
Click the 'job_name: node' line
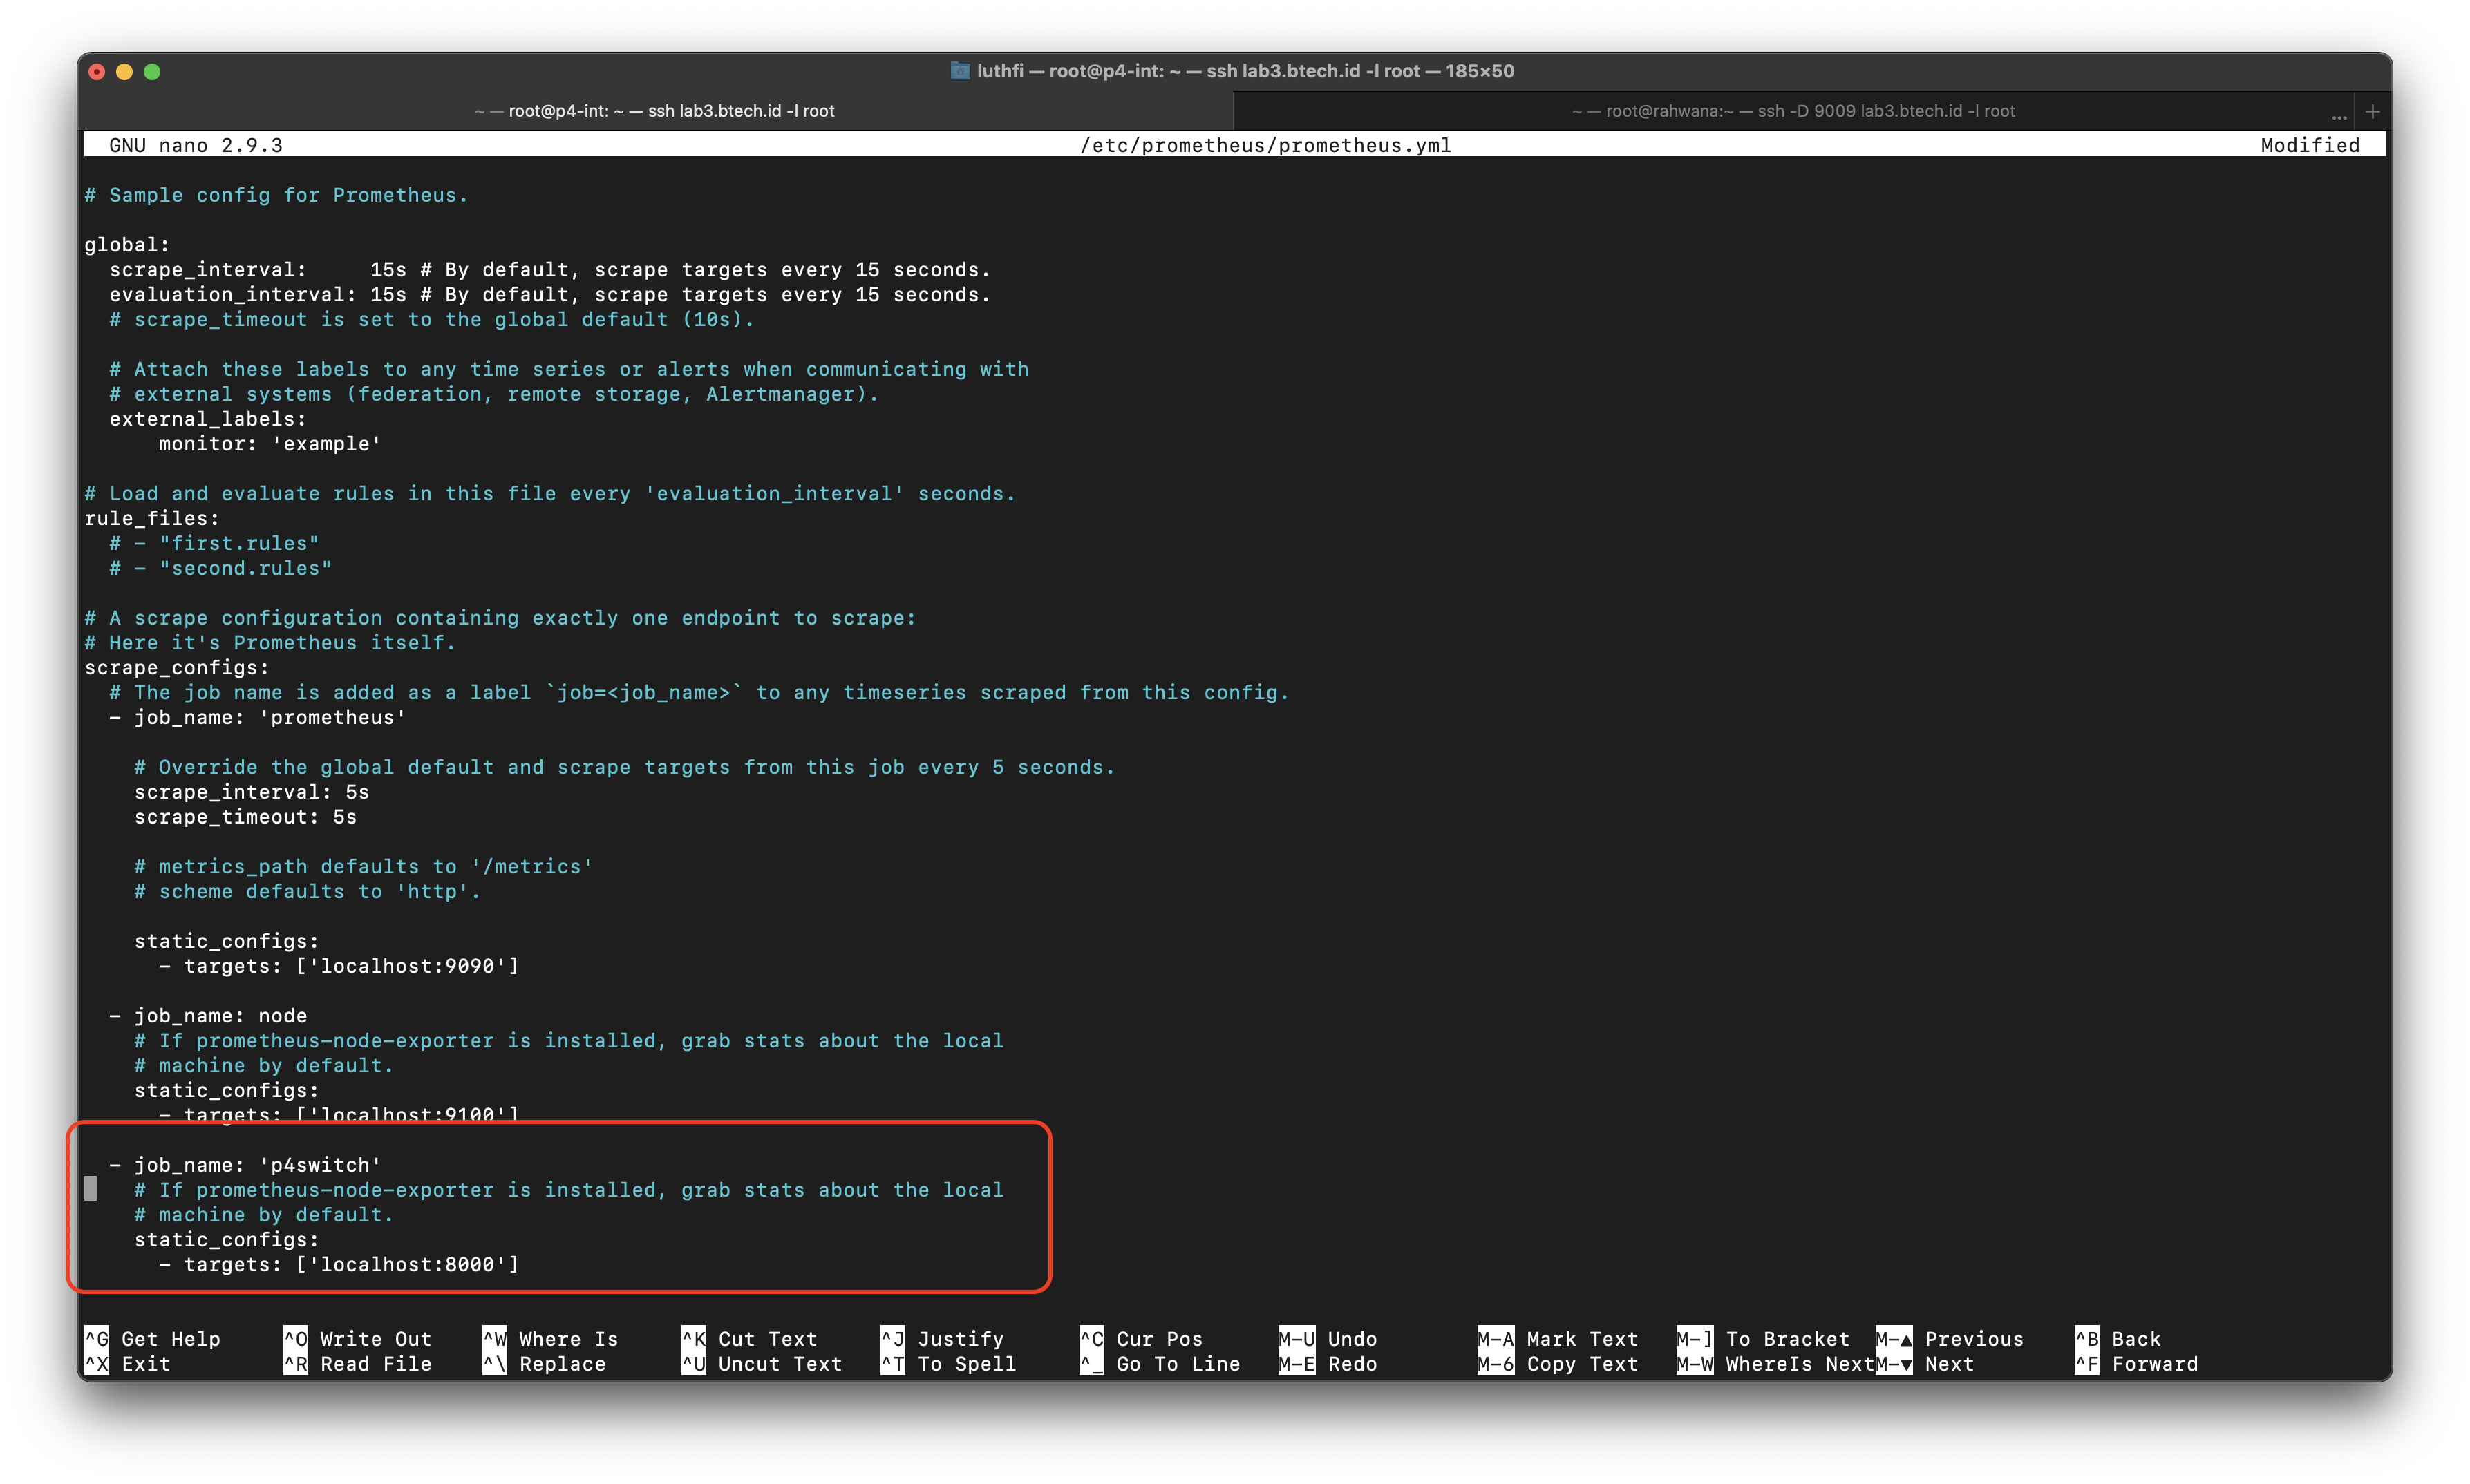(x=208, y=1016)
